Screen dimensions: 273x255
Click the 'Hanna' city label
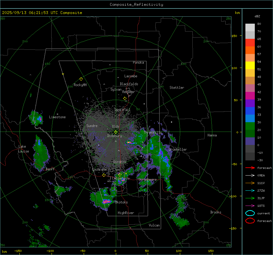(212, 135)
